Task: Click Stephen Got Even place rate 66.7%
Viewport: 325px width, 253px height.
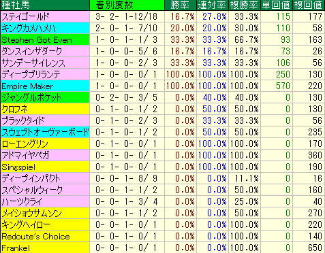Action: point(247,39)
